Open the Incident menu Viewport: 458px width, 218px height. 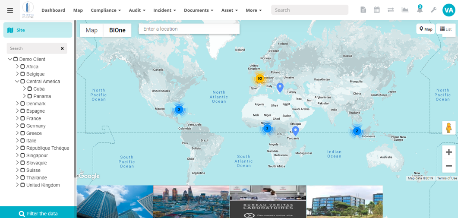pyautogui.click(x=164, y=10)
